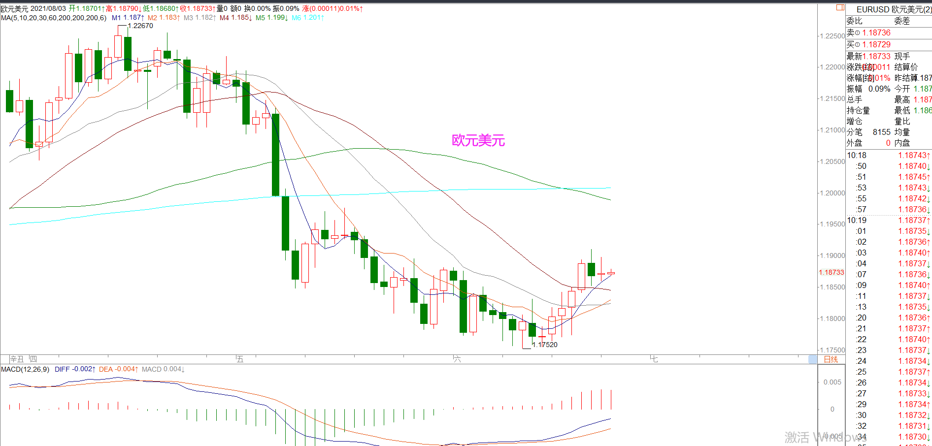Click the 分笔 count 8155
932x446 pixels.
(x=882, y=132)
